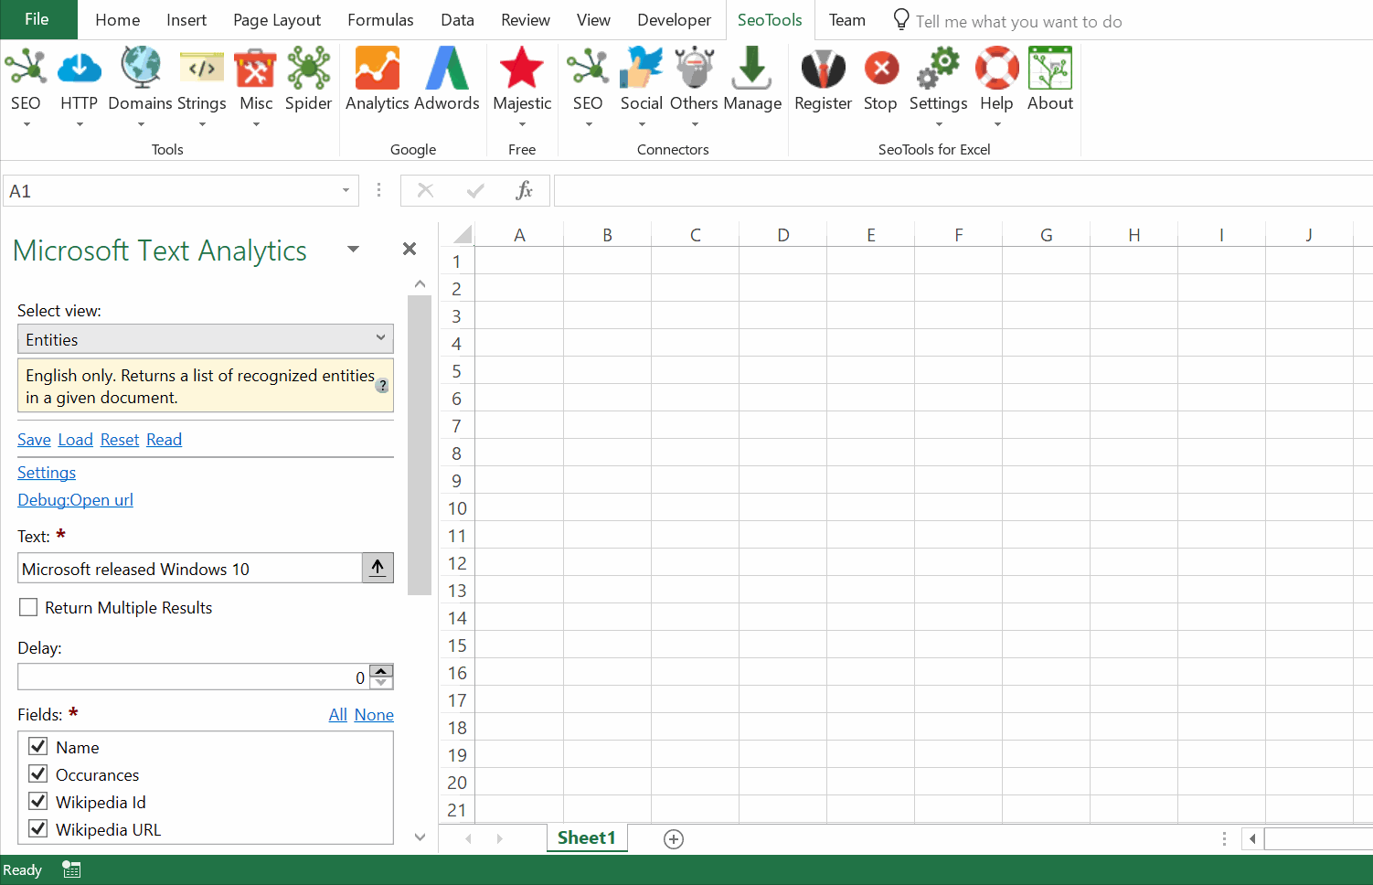Expand the Strings tool dropdown arrow
1373x885 pixels.
202,124
